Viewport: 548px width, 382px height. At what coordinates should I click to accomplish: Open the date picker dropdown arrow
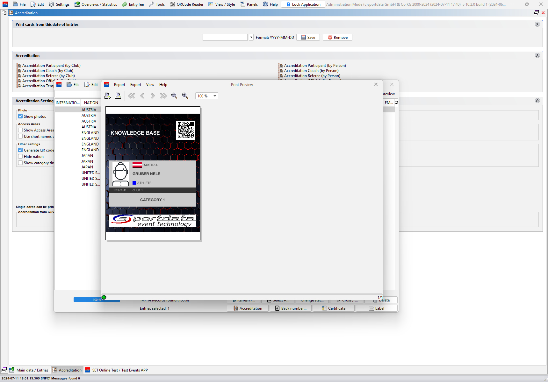click(251, 37)
